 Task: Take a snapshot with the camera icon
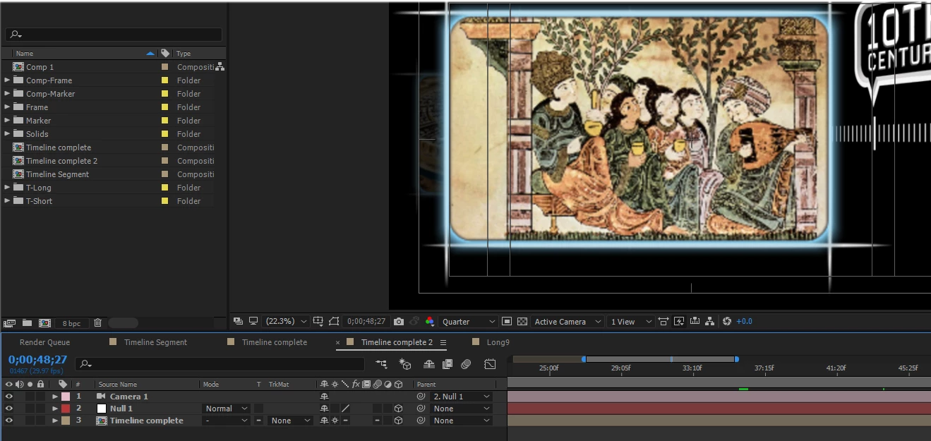click(x=399, y=321)
